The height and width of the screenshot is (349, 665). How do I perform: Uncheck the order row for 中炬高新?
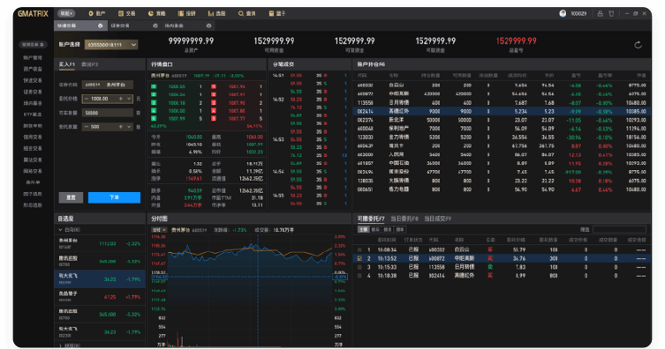pos(359,258)
